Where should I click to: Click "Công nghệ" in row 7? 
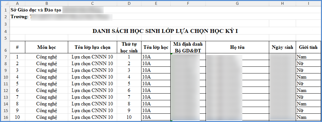click(47, 57)
